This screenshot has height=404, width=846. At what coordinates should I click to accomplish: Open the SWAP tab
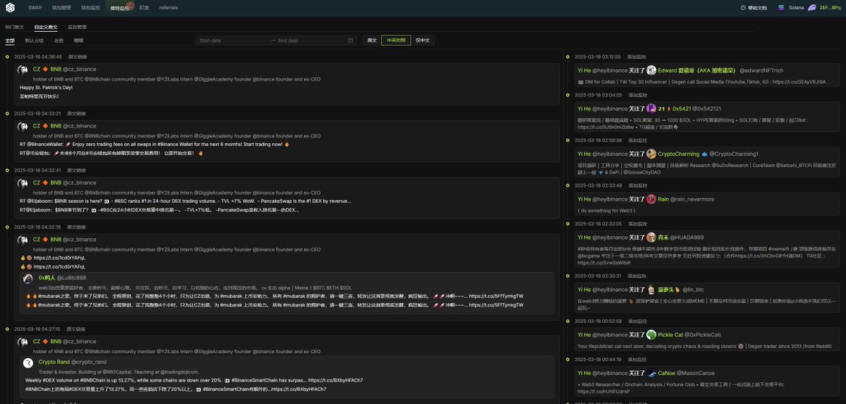click(x=35, y=8)
